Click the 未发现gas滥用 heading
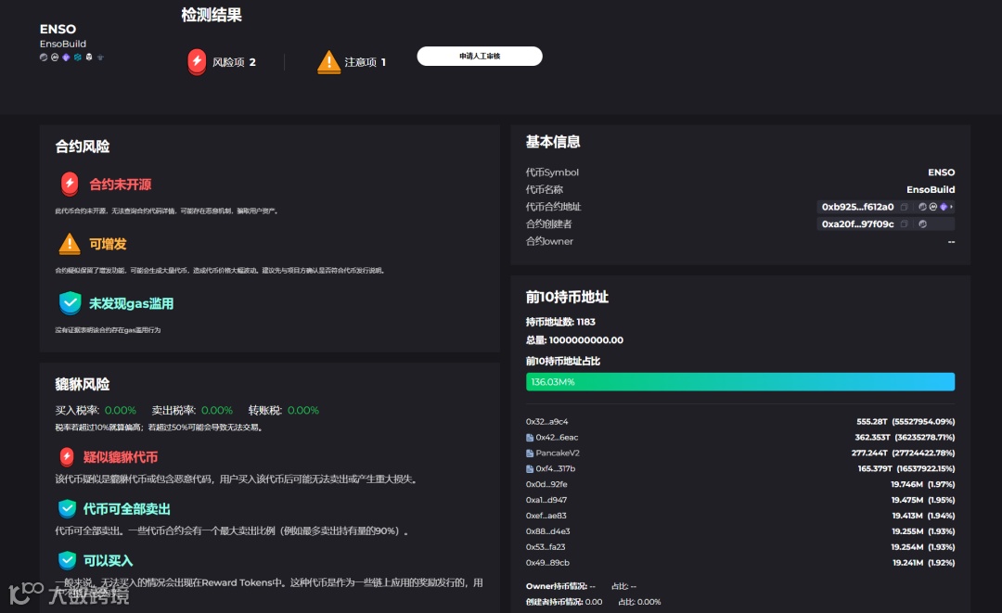 click(131, 303)
